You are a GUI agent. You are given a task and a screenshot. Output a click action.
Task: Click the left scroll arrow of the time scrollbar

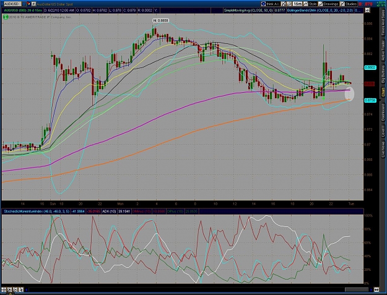click(27, 290)
